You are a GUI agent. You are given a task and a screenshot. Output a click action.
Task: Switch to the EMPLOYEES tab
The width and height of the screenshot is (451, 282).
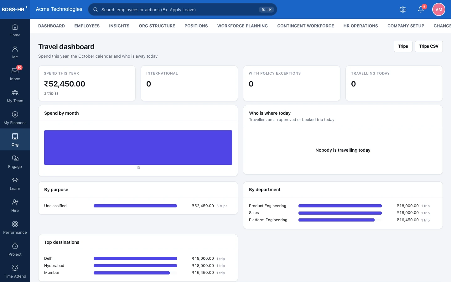[x=87, y=26]
